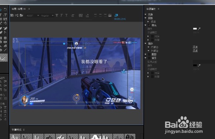215x139 pixels.
Task: Open the Tab Stops dialog
Action: [110, 15]
